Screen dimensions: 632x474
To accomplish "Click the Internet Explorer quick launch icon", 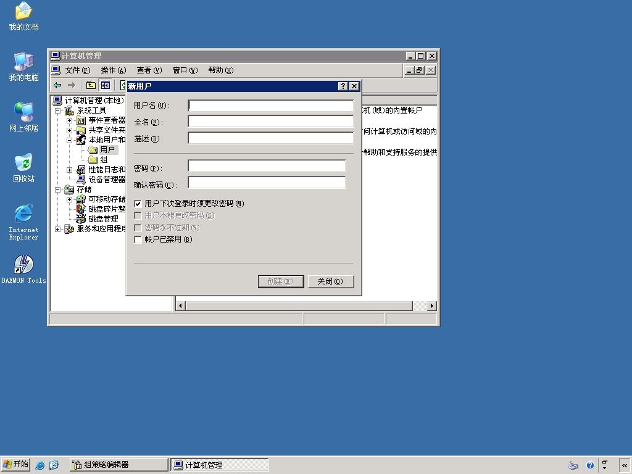I will pos(40,465).
